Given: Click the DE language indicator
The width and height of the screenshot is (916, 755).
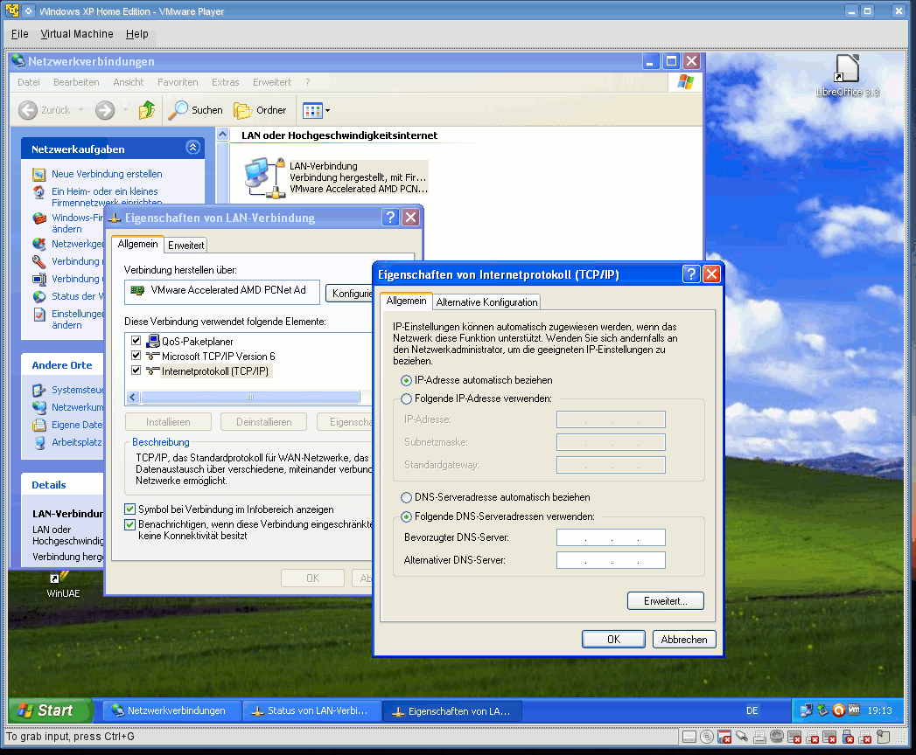Looking at the screenshot, I should coord(752,710).
